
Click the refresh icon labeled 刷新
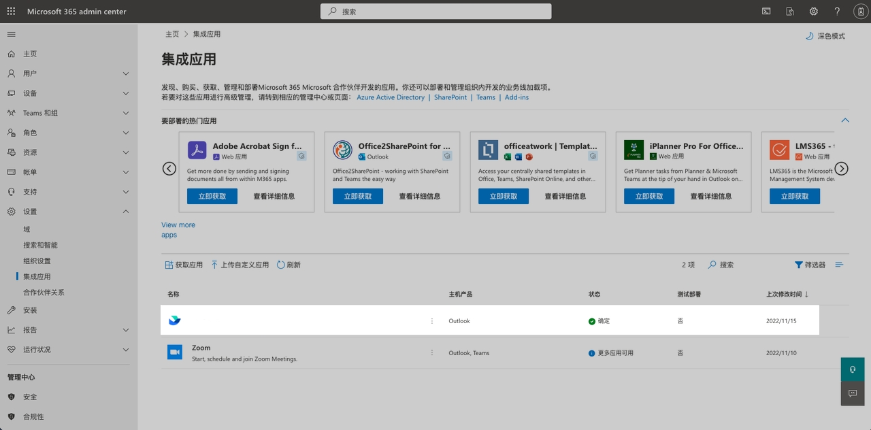point(289,265)
